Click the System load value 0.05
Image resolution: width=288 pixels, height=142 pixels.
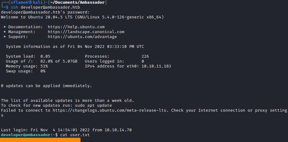click(45, 56)
